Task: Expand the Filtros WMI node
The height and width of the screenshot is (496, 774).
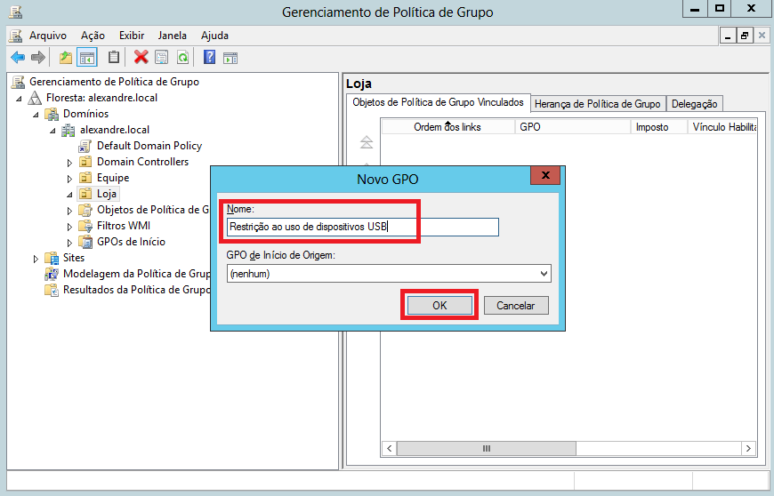Action: coord(69,227)
